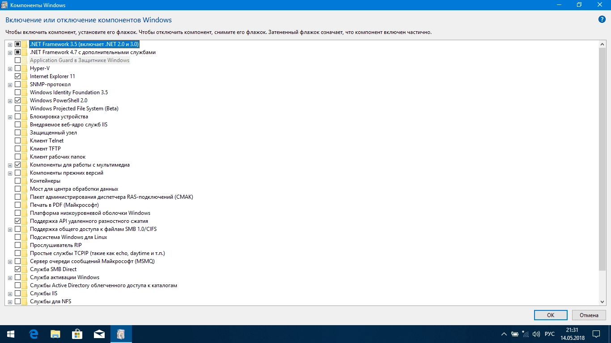The image size is (611, 343).
Task: Click the network tray icon
Action: click(x=525, y=334)
